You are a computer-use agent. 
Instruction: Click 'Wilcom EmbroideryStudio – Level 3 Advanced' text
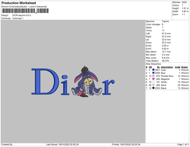pyautogui.click(x=24, y=7)
